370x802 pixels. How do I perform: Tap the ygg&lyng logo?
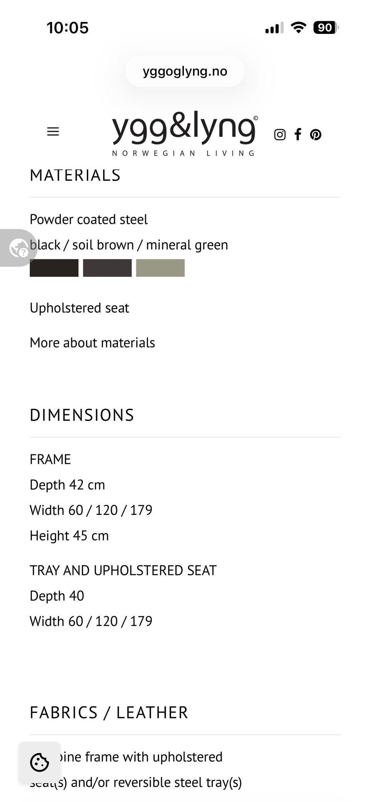(x=185, y=133)
